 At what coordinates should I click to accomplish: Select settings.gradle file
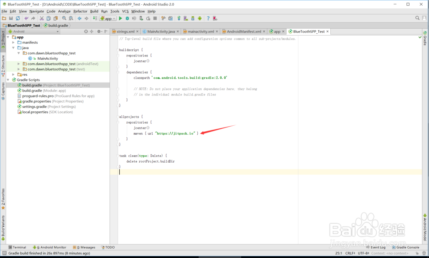point(46,107)
